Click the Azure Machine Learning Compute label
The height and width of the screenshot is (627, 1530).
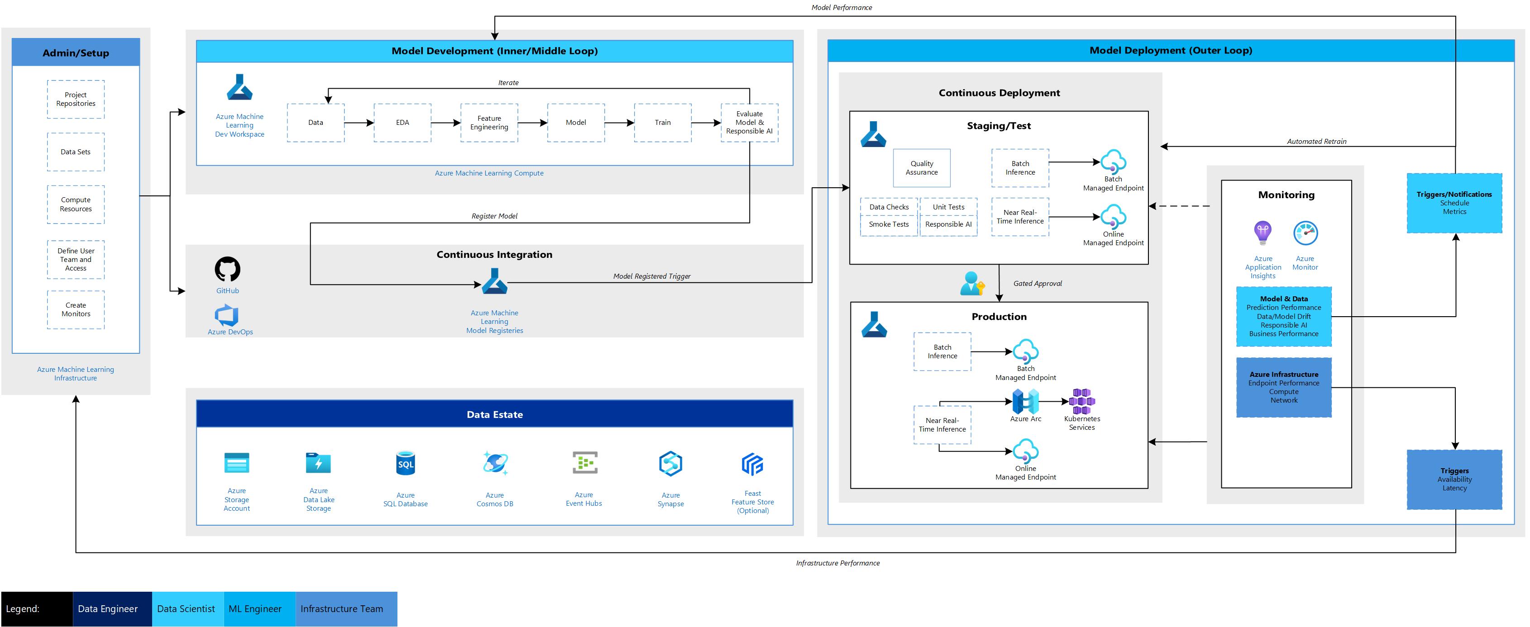489,173
